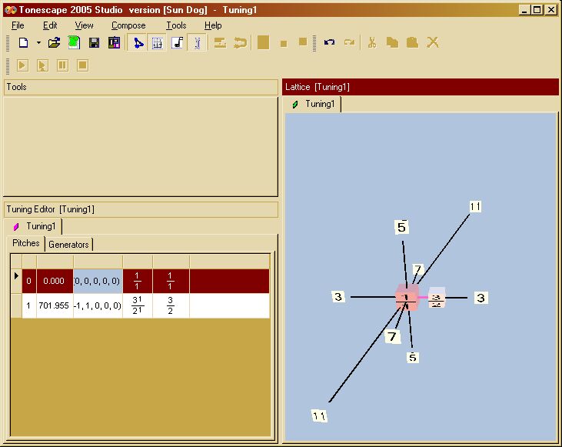Click the Redo arrow icon
This screenshot has width=562, height=447.
click(x=350, y=42)
